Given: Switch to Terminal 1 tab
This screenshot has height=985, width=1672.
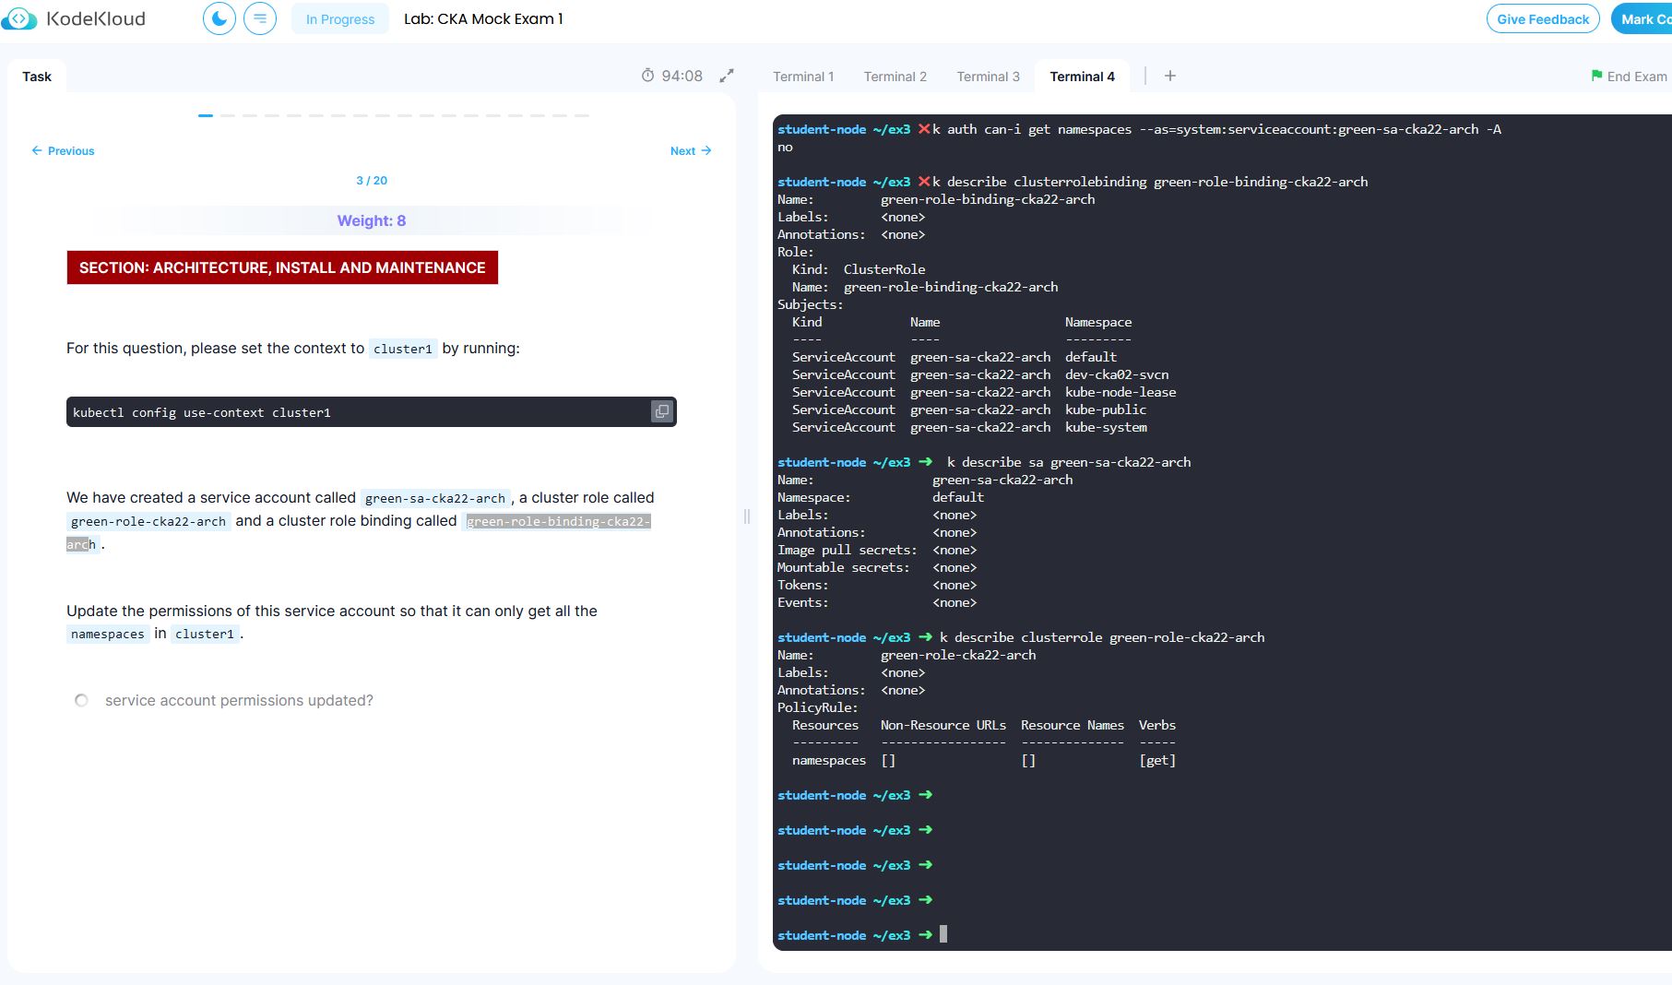Looking at the screenshot, I should (802, 77).
